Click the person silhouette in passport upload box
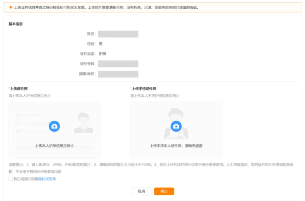This screenshot has width=305, height=201. (x=83, y=123)
